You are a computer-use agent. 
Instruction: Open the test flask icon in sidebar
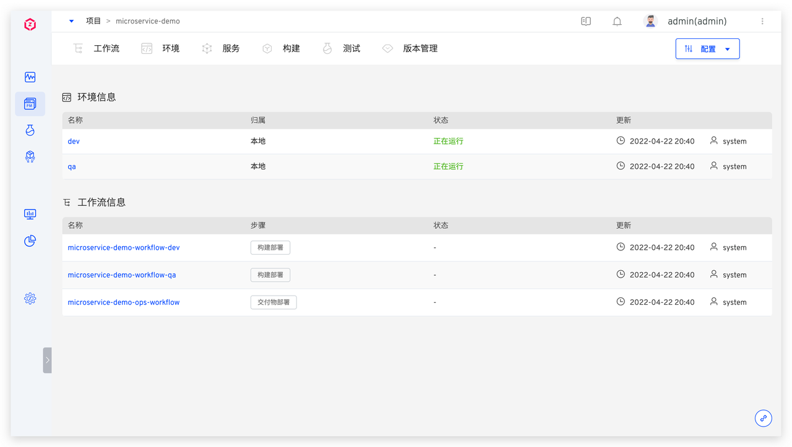pos(30,130)
